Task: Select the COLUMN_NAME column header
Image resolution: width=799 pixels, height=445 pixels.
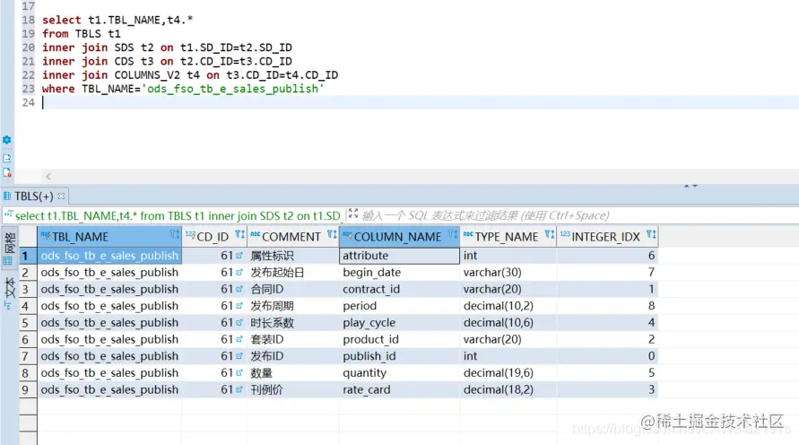Action: (400, 237)
